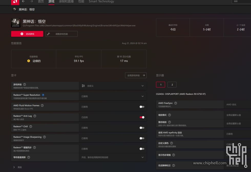Click the 第 95 百分位数 17 ms card
Screen dimensions: 251x172
[x=124, y=59]
